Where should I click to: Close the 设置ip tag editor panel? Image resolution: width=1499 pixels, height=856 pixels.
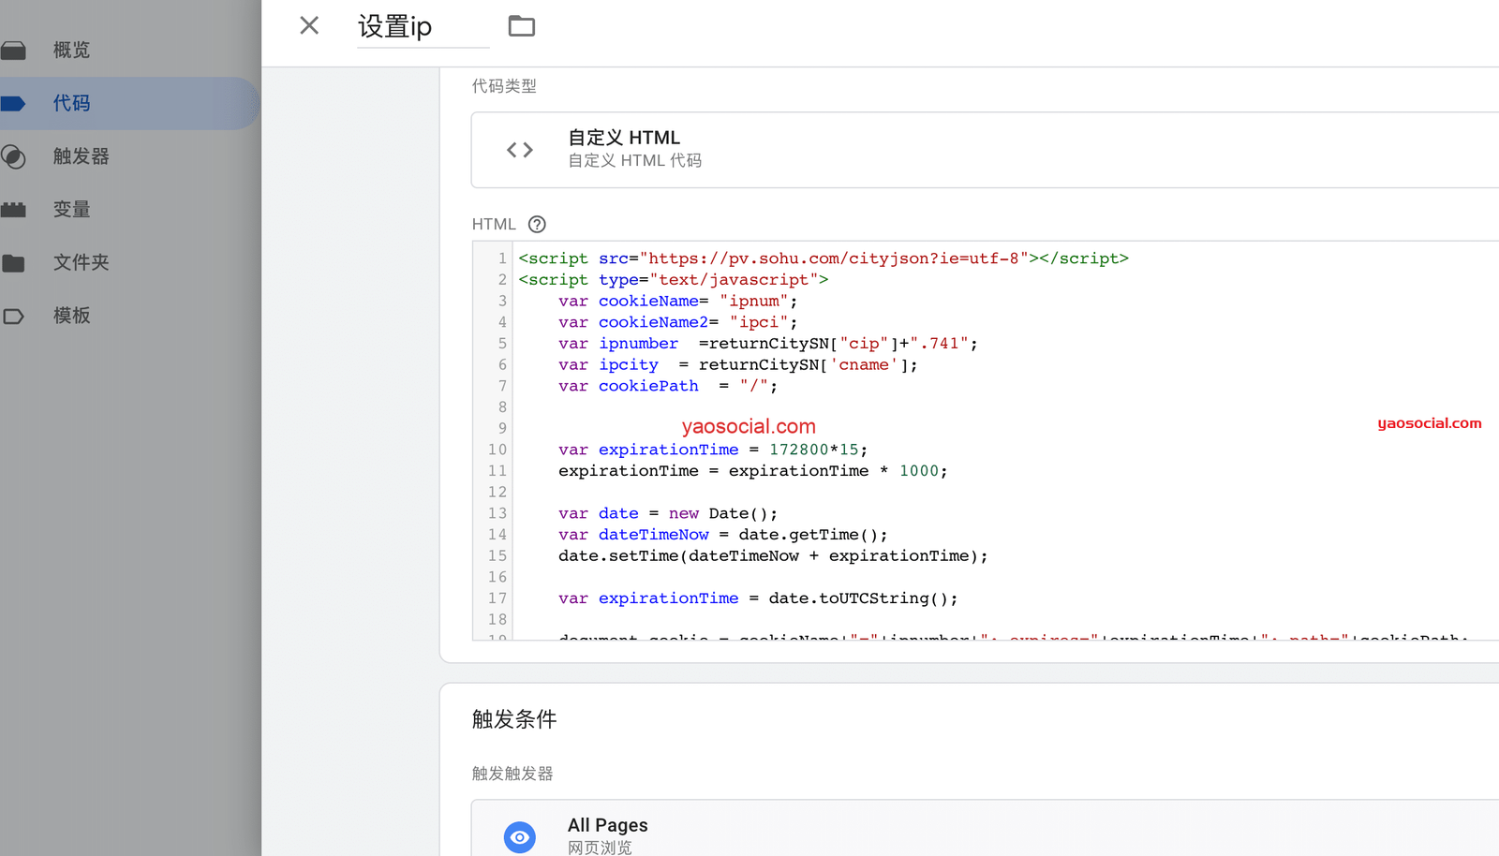[309, 25]
